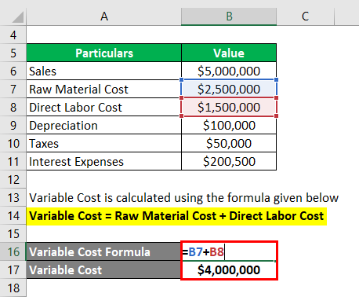The height and width of the screenshot is (297, 359).
Task: Click the Value header cell
Action: (229, 53)
